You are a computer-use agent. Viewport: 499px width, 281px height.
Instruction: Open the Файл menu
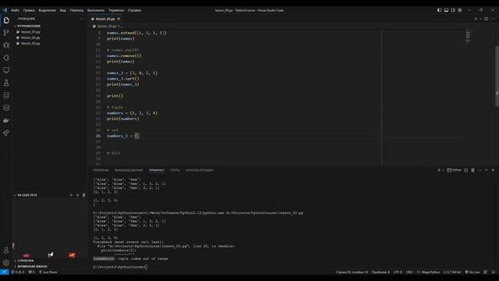pyautogui.click(x=15, y=10)
